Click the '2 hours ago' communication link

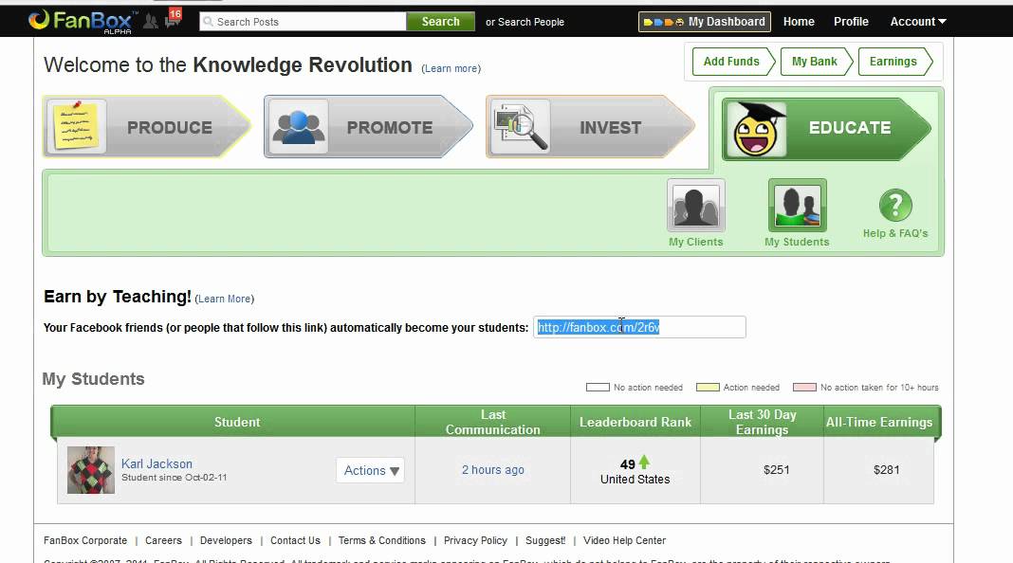(x=493, y=469)
